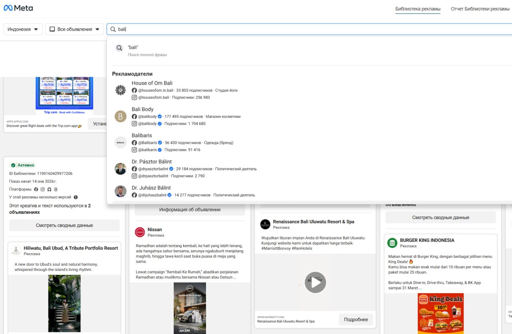Click the search magnifier icon in search bar
The height and width of the screenshot is (334, 512).
click(x=113, y=29)
